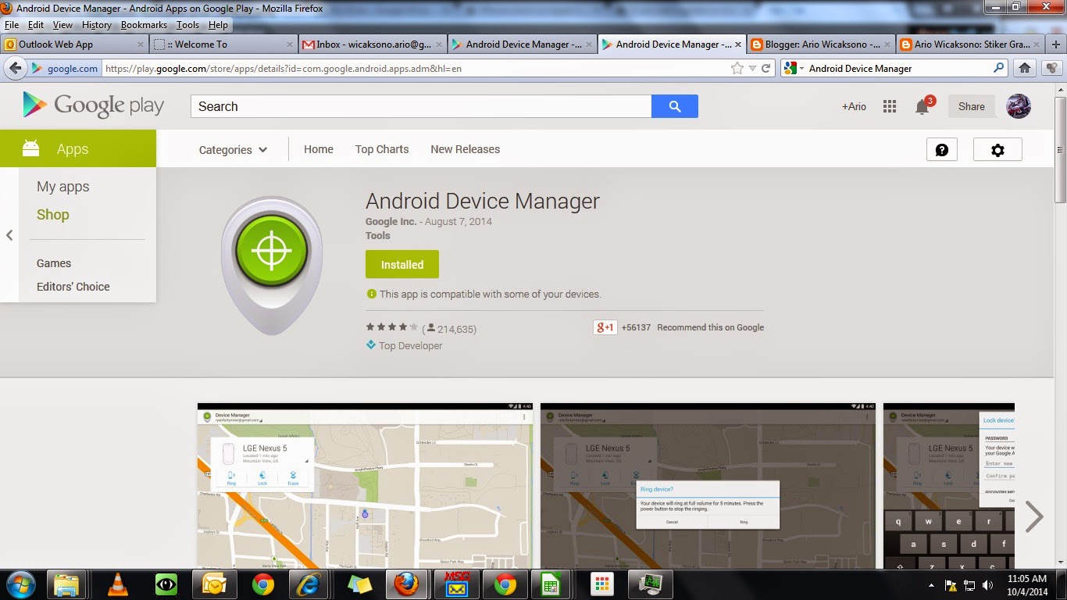Click the Firefox URL address bar
The width and height of the screenshot is (1067, 600).
pos(414,68)
